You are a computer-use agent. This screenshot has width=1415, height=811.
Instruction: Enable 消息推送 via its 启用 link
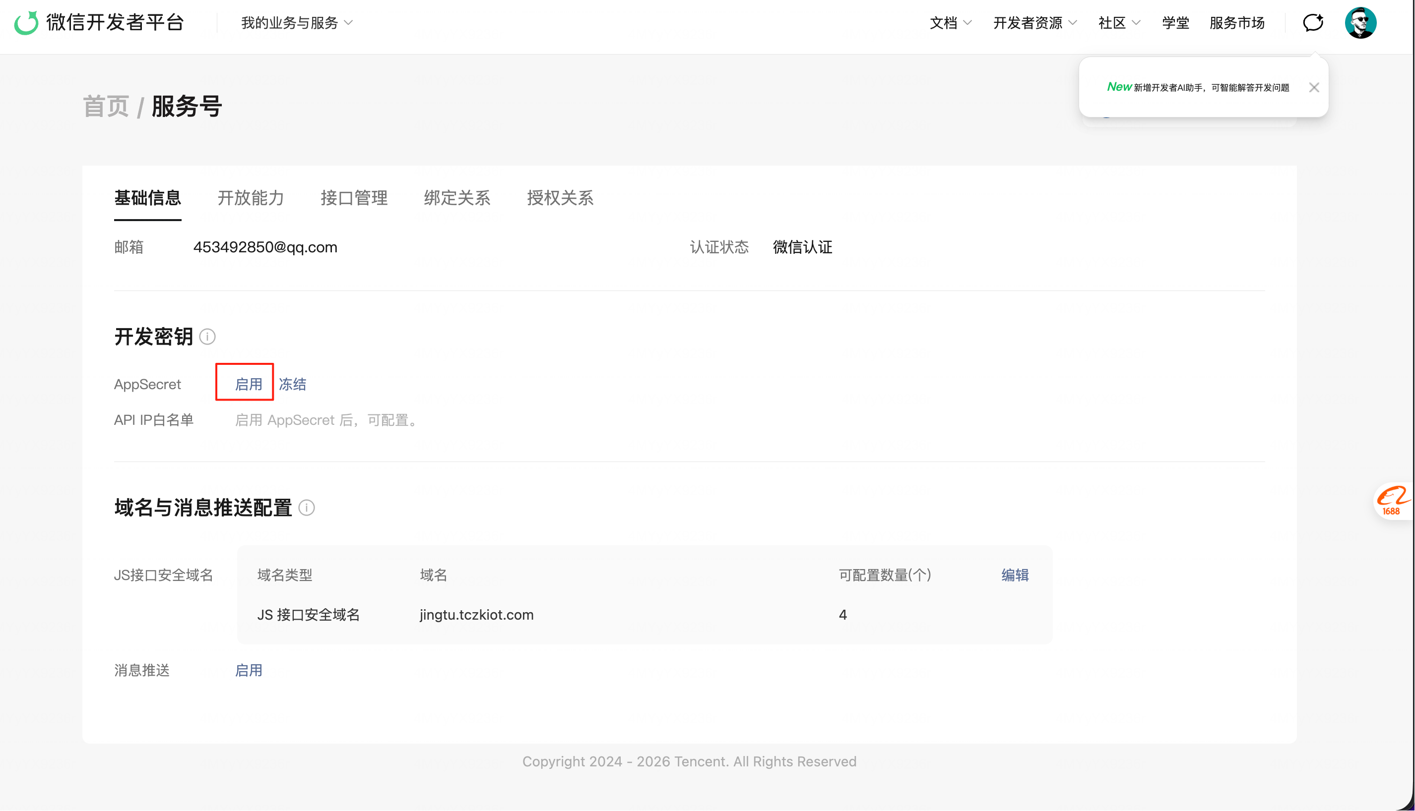249,671
